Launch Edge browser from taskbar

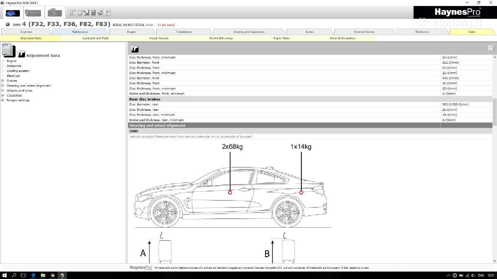point(33,275)
